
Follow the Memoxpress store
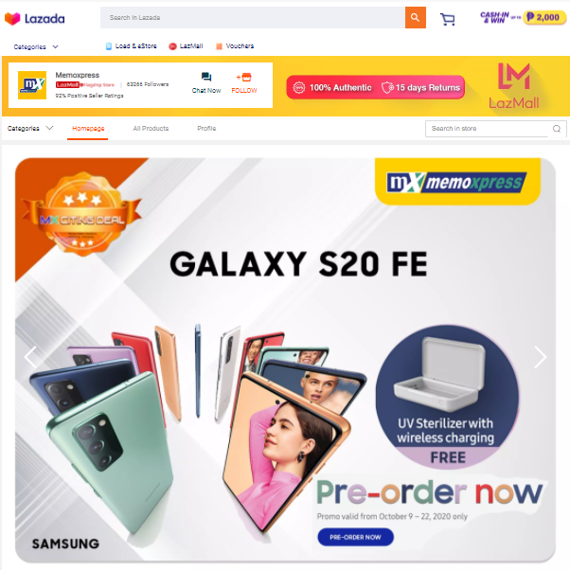pos(244,83)
